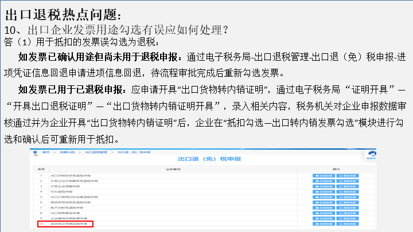Image resolution: width=413 pixels, height=232 pixels.
Task: Select row text 航天发射免退税申报
Action: pyautogui.click(x=67, y=208)
